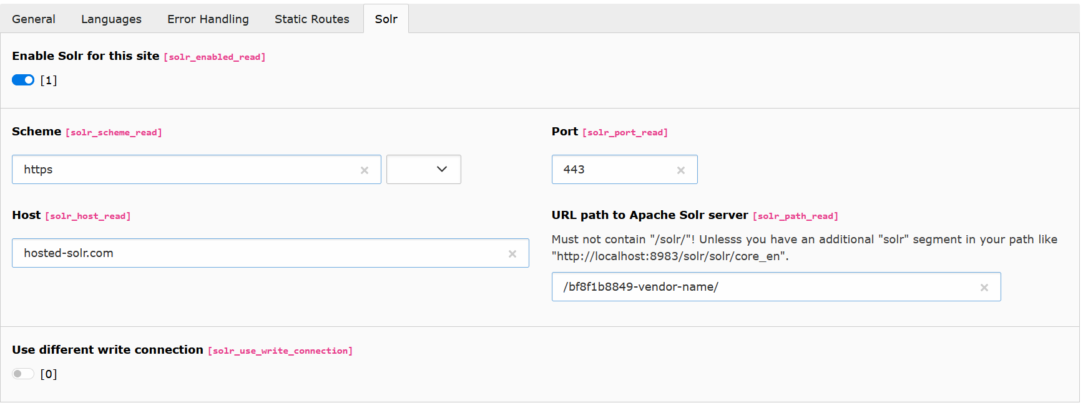
Task: Click the Use different write connection label
Action: tap(107, 350)
